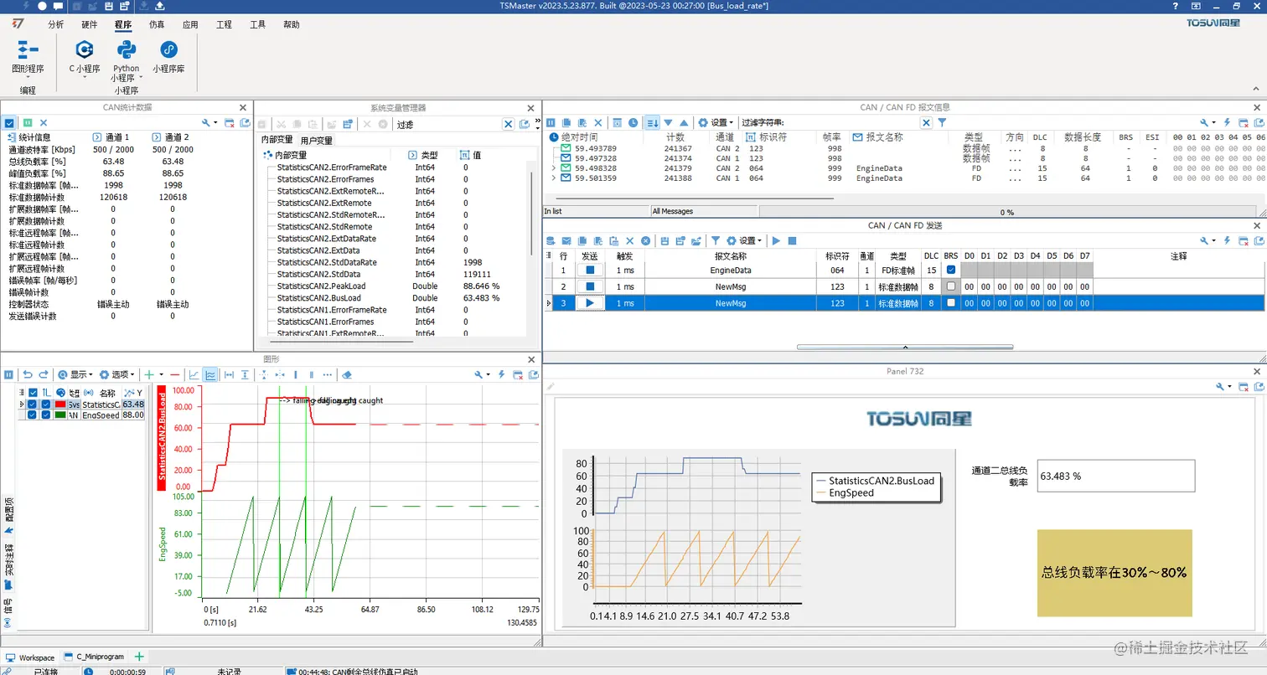
Task: Expand the CAN 1 EngineData message row
Action: point(553,178)
